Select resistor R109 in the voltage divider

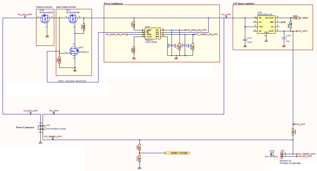pos(139,148)
